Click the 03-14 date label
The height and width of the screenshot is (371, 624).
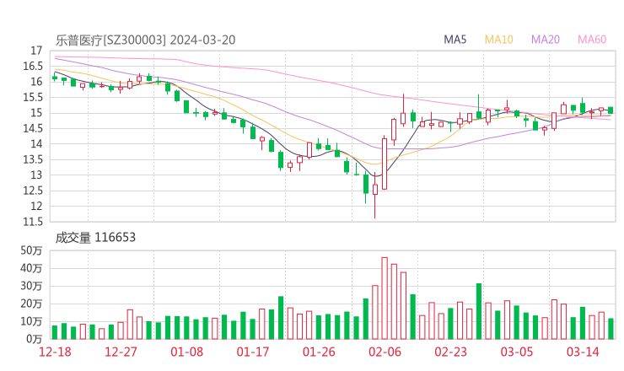click(583, 352)
